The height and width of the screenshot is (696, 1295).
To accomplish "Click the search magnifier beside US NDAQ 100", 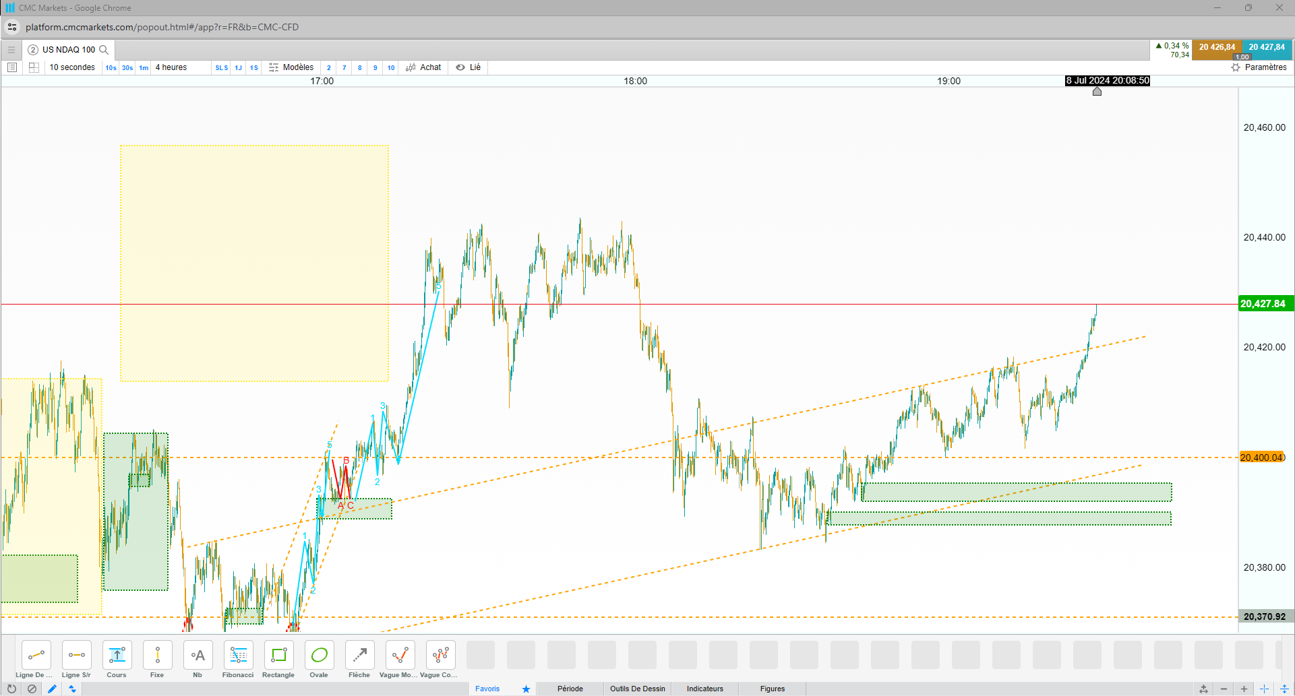I will point(104,50).
